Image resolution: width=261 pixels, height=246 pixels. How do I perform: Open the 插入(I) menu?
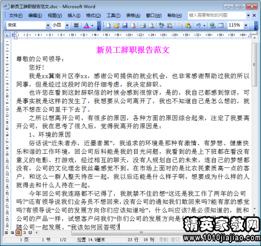tap(74, 16)
